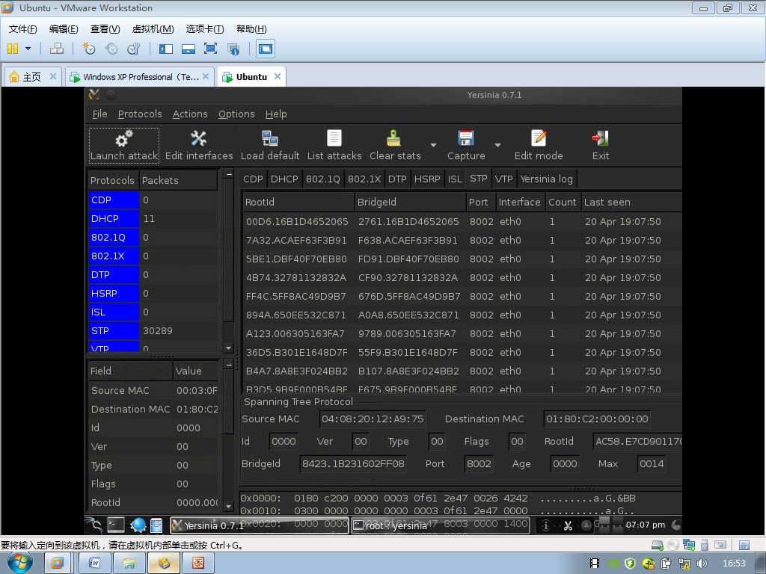Click the highlighted console view icon in VMware toolbar
Image resolution: width=766 pixels, height=574 pixels.
pos(266,49)
